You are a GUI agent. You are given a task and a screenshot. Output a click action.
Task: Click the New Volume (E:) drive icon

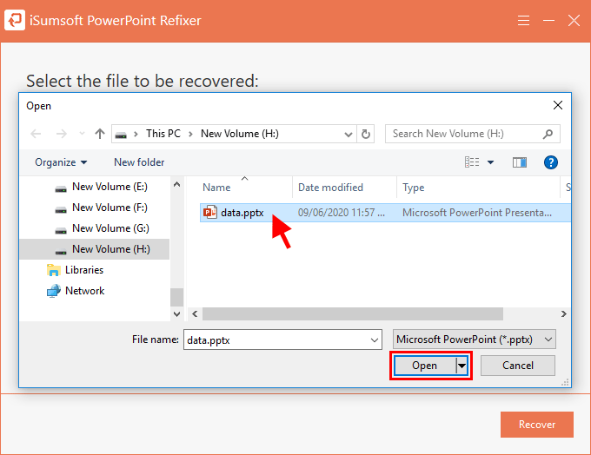pos(61,188)
